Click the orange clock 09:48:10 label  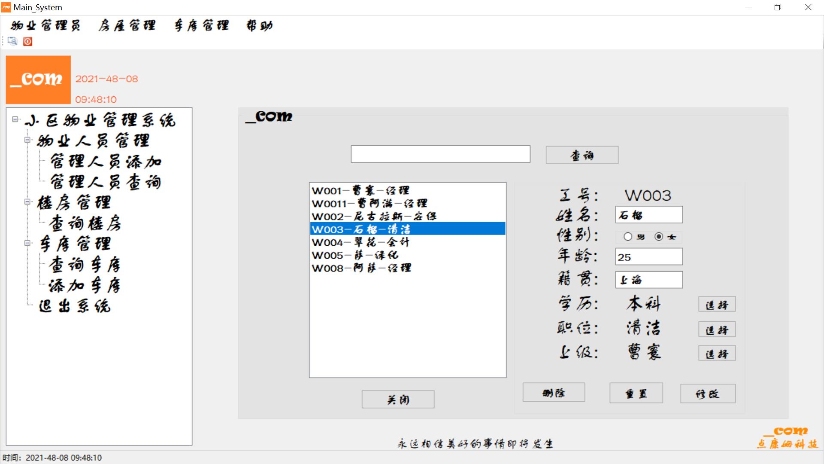pyautogui.click(x=96, y=100)
